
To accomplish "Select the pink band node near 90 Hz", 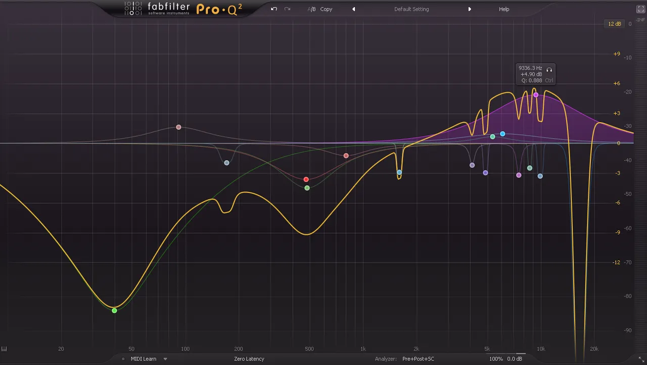I will pyautogui.click(x=178, y=127).
